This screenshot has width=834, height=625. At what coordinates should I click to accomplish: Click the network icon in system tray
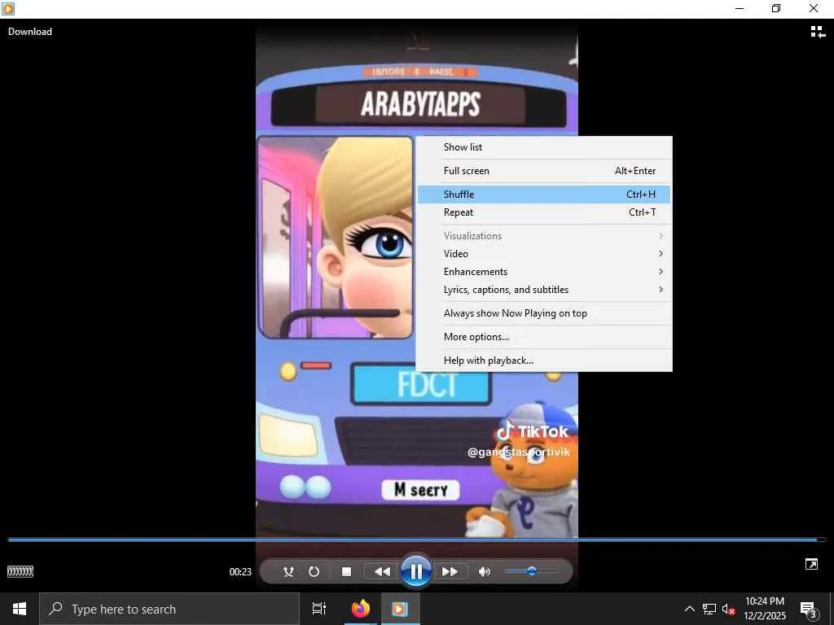click(709, 609)
